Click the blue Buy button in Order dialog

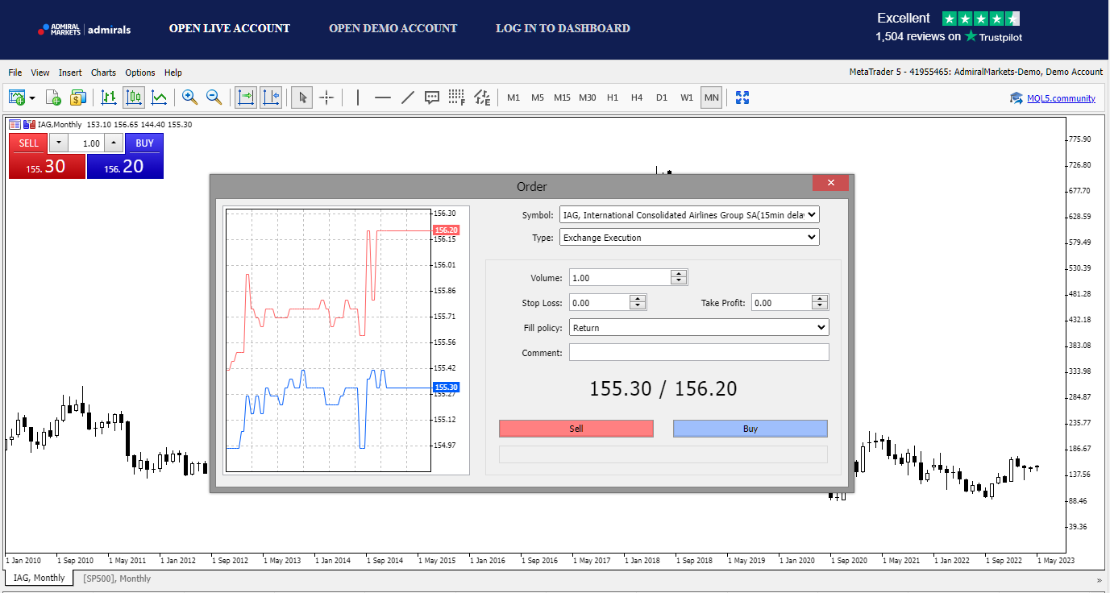750,429
